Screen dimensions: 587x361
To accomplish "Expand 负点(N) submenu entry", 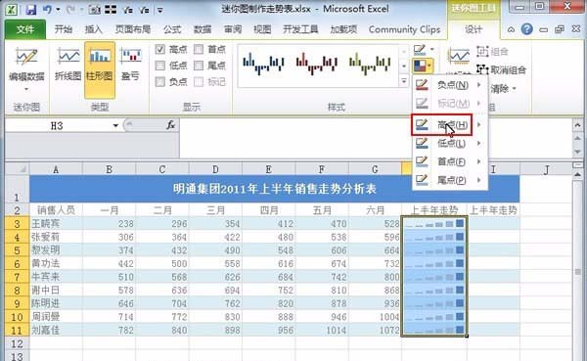I will (450, 85).
